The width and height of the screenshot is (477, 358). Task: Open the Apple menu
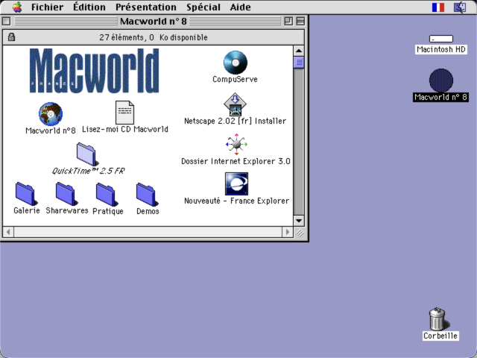[x=17, y=7]
